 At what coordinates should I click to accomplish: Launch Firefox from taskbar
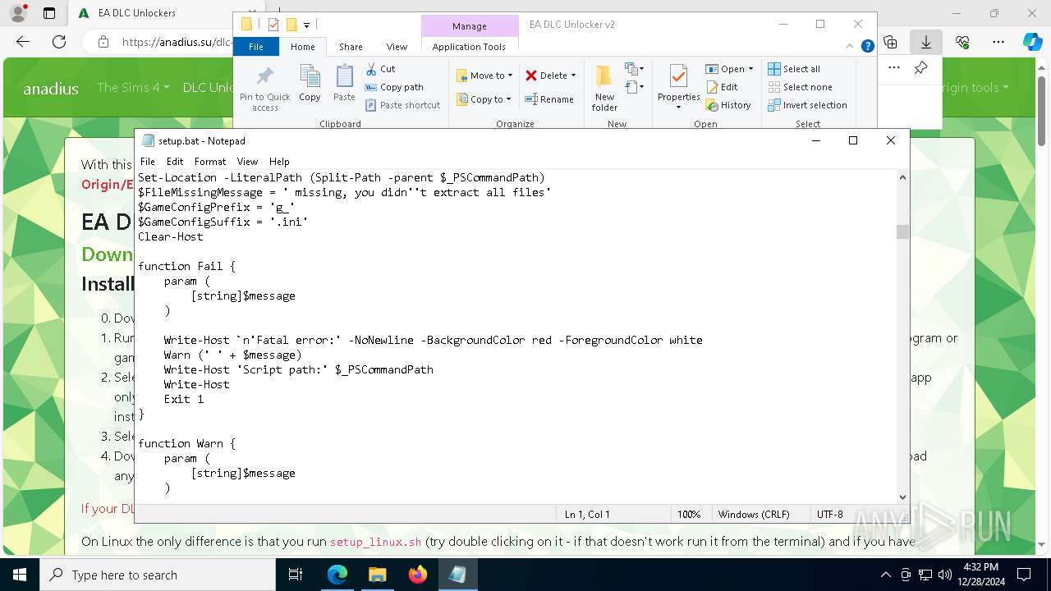(418, 575)
